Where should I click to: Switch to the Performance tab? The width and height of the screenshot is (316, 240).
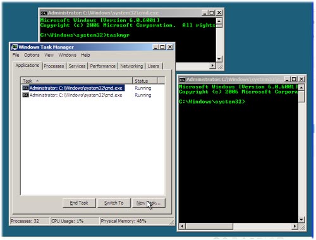(103, 66)
